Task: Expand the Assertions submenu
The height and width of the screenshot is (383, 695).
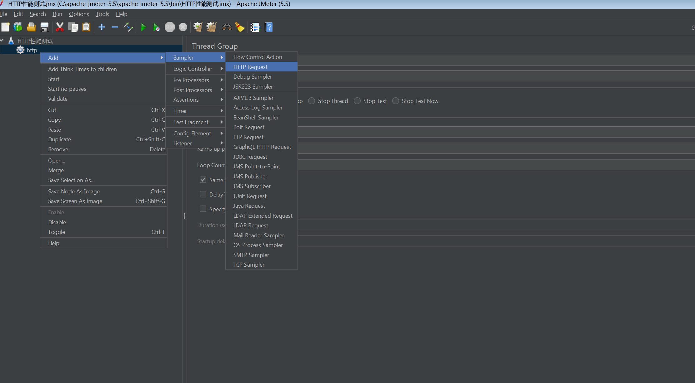Action: click(195, 99)
